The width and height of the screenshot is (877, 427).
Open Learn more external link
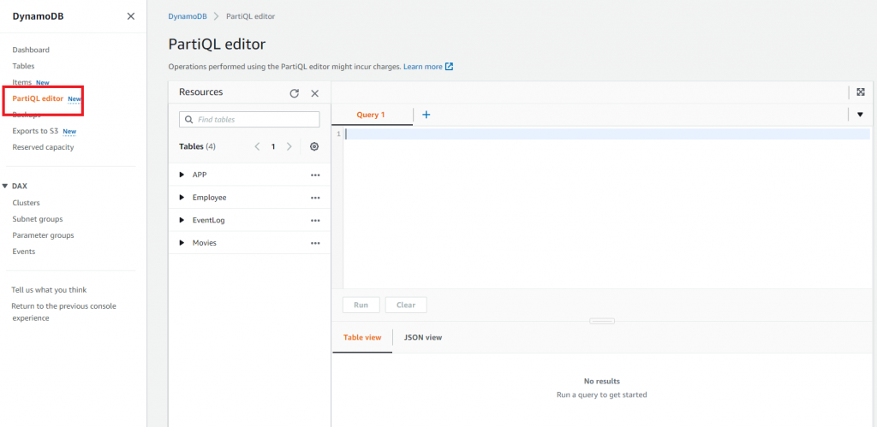(x=428, y=67)
